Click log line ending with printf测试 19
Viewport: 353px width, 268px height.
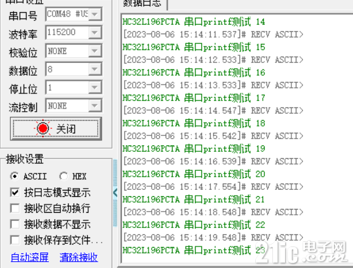coord(194,149)
